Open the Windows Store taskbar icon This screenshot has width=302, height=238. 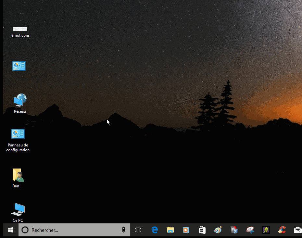coord(202,230)
